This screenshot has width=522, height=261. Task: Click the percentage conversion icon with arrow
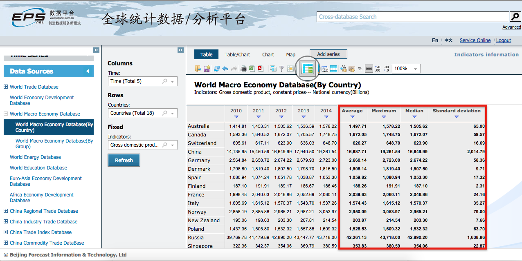(x=343, y=69)
